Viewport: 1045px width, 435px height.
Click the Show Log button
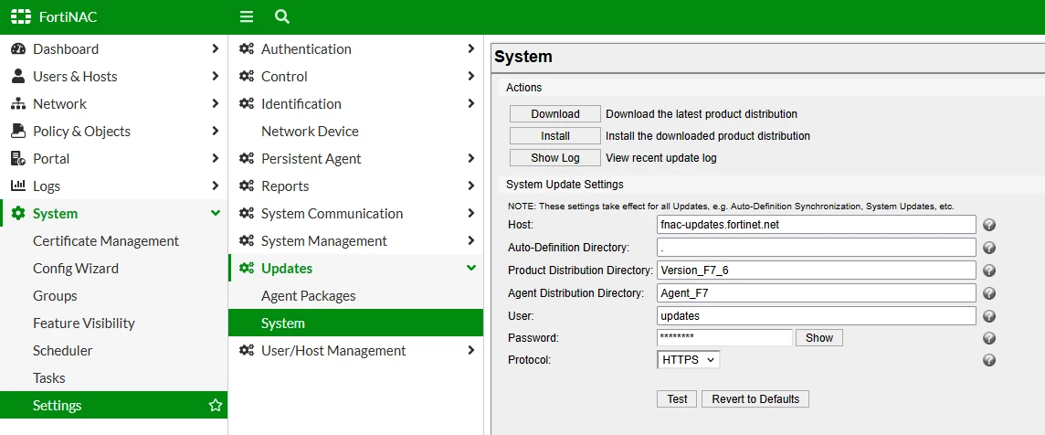pyautogui.click(x=555, y=158)
